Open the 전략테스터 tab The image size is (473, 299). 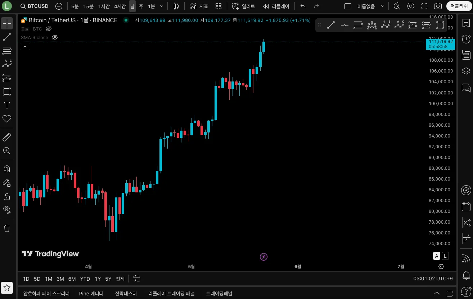coord(126,293)
